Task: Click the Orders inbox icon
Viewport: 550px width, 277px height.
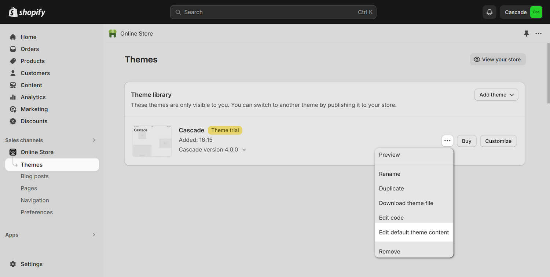Action: click(13, 49)
